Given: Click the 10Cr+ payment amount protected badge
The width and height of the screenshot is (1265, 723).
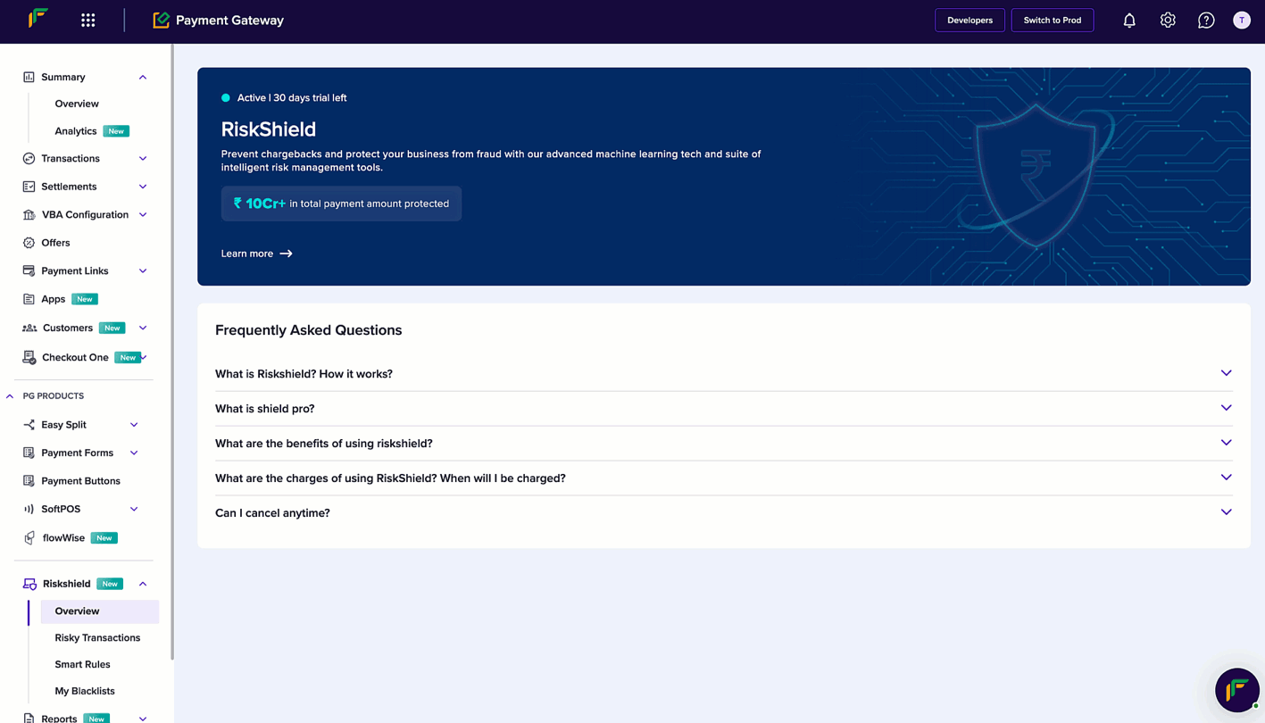Looking at the screenshot, I should pos(341,204).
